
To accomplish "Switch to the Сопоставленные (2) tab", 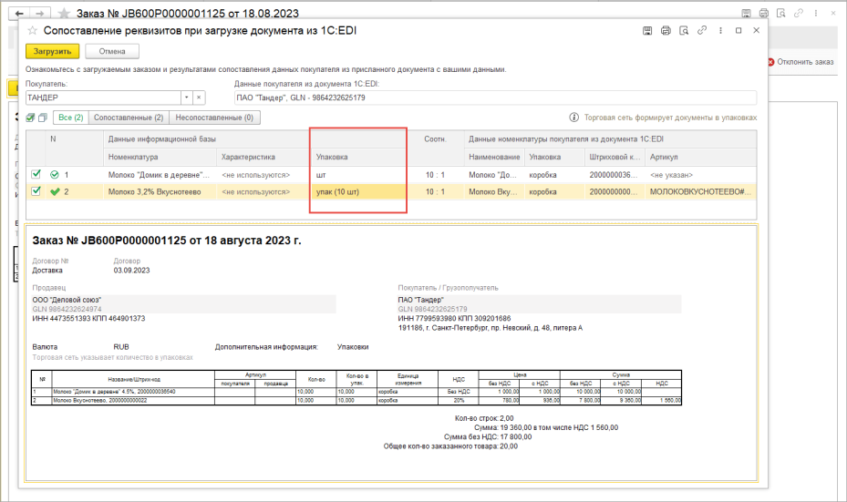I will (129, 118).
